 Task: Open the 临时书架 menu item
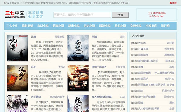coord(27,26)
